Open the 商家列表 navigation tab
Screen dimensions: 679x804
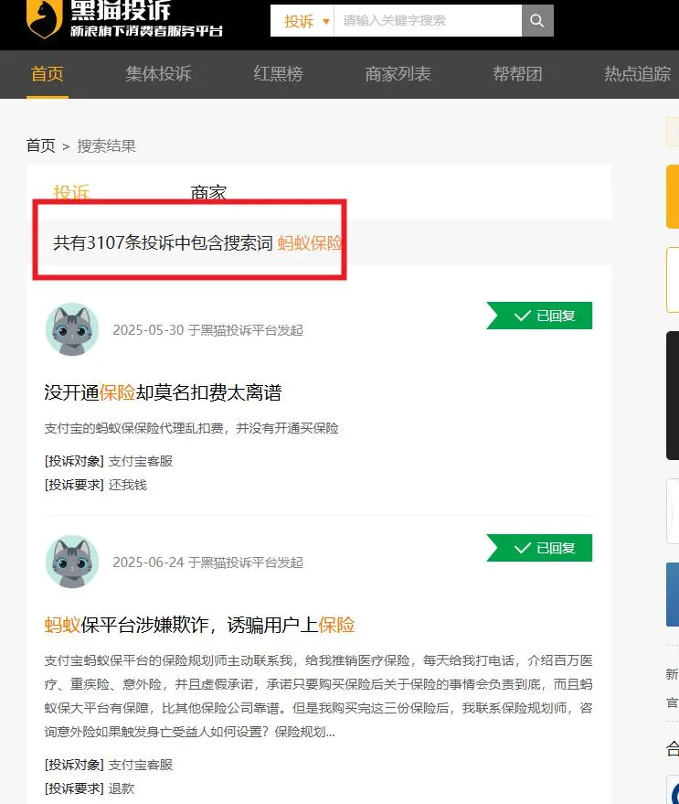pyautogui.click(x=398, y=74)
